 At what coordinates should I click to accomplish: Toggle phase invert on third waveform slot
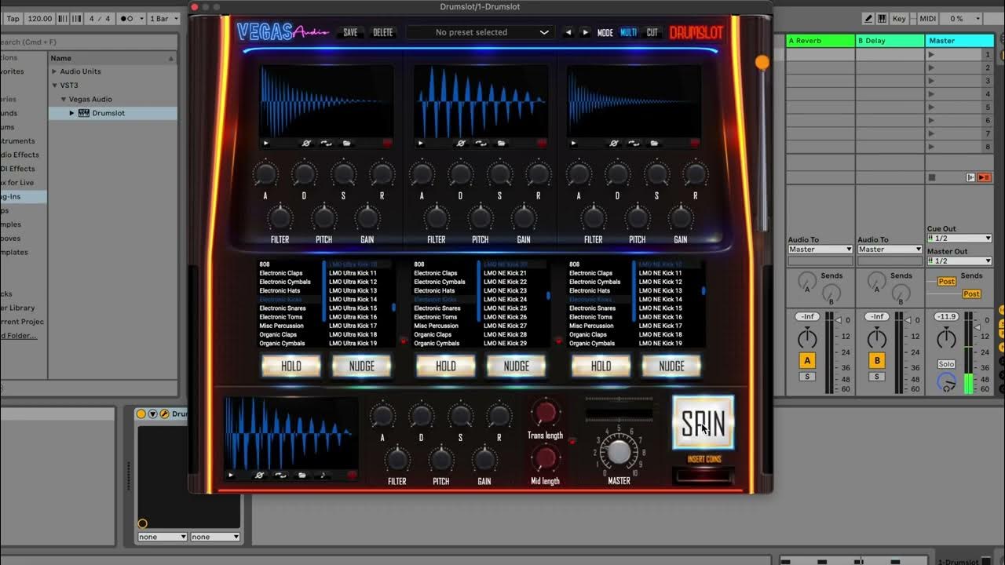pos(616,144)
